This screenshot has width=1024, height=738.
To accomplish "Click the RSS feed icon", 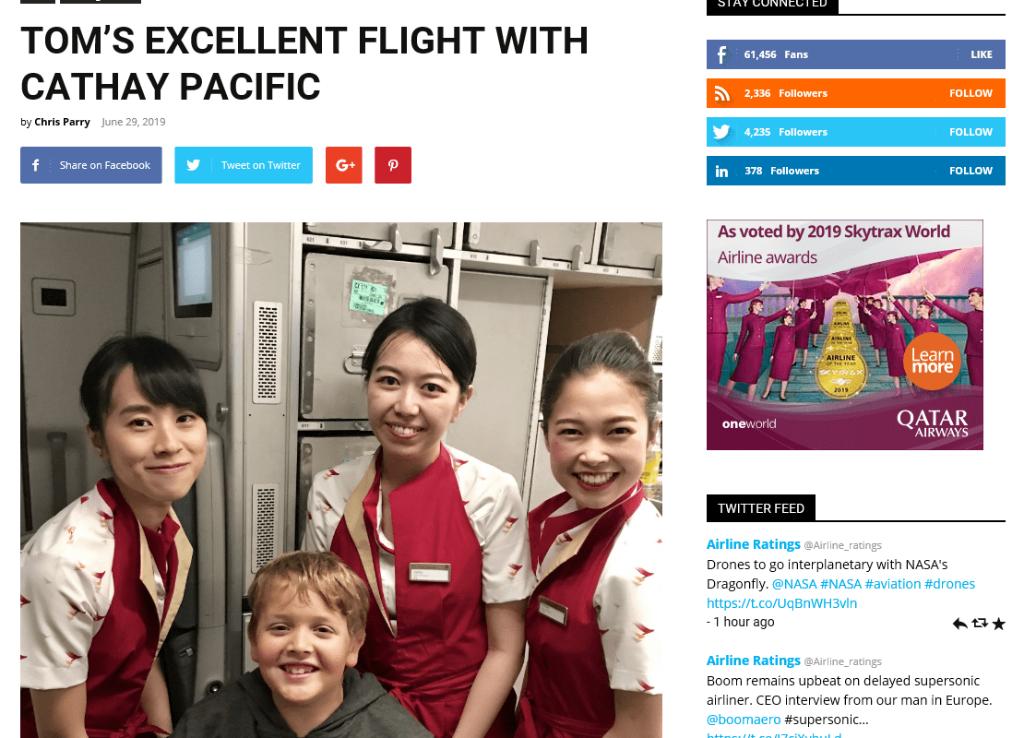I will tap(721, 93).
